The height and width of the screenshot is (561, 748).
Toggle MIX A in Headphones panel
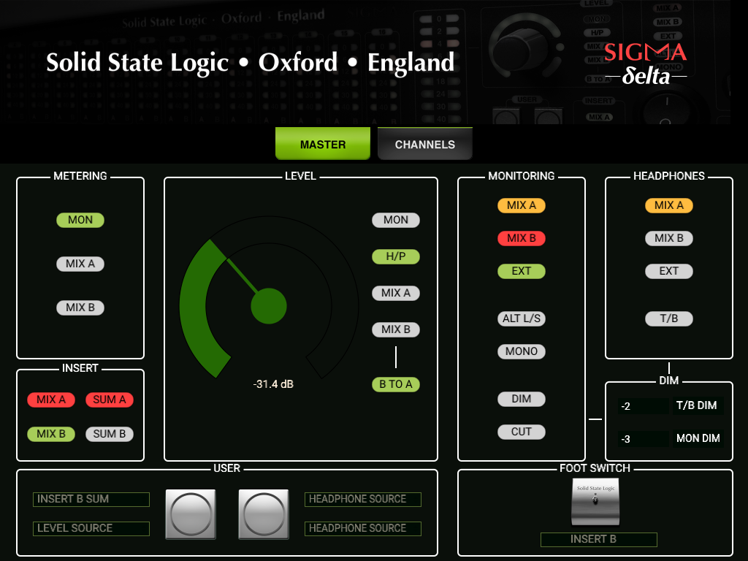669,205
